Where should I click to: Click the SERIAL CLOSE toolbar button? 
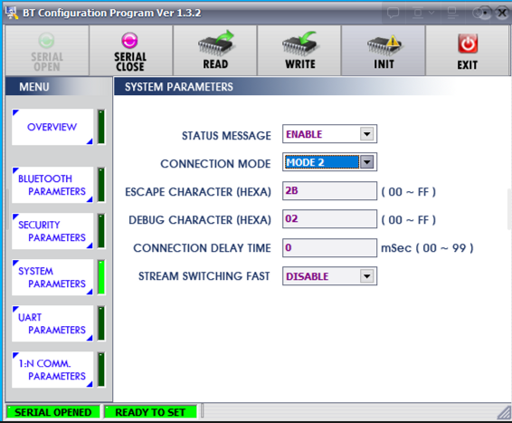click(x=130, y=51)
